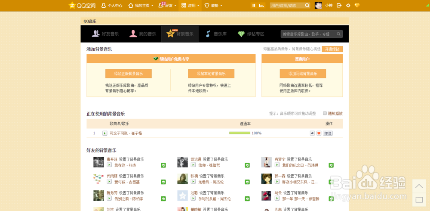This screenshot has width=430, height=211.
Task: Click the back-to-top chevron button
Action: point(419,186)
